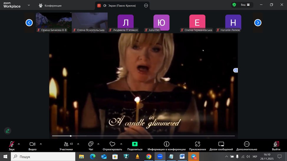
Task: Click the green pencil annotate icon
Action: 8,131
